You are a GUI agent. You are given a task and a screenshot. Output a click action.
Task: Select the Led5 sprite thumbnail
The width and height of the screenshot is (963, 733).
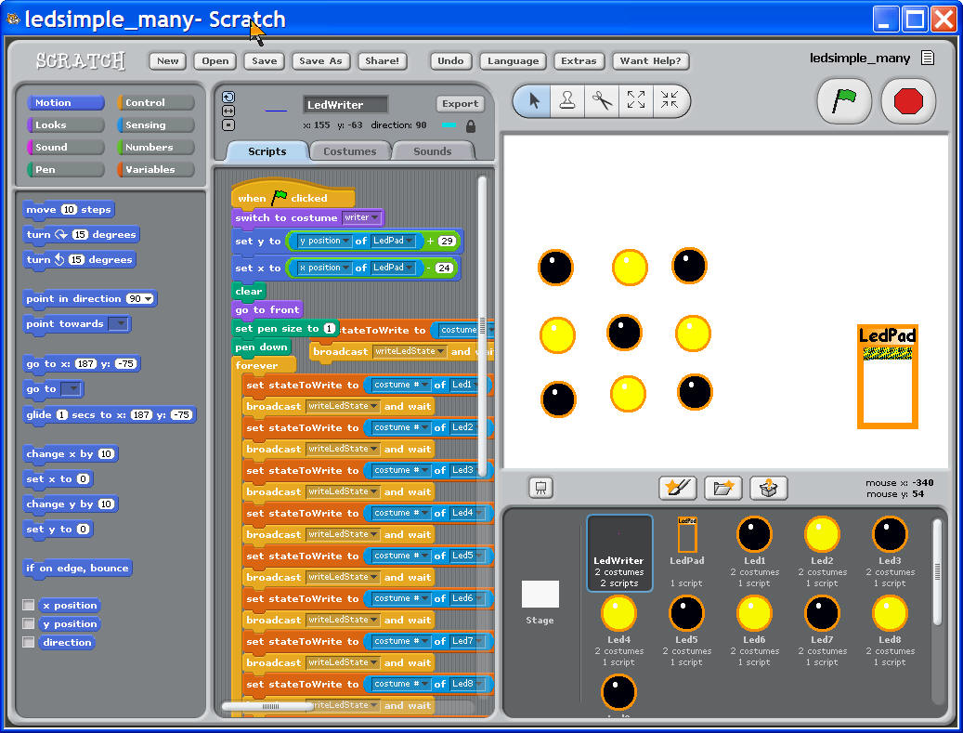point(686,631)
